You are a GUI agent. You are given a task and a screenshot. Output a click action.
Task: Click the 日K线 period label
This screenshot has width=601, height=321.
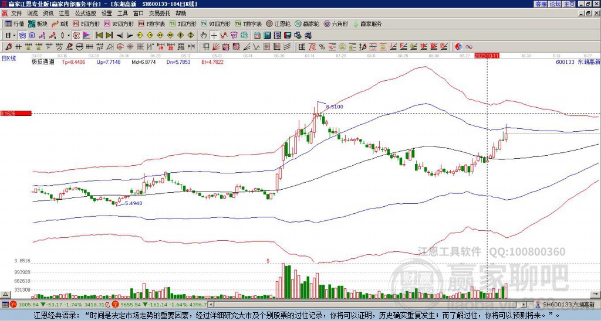pyautogui.click(x=9, y=58)
